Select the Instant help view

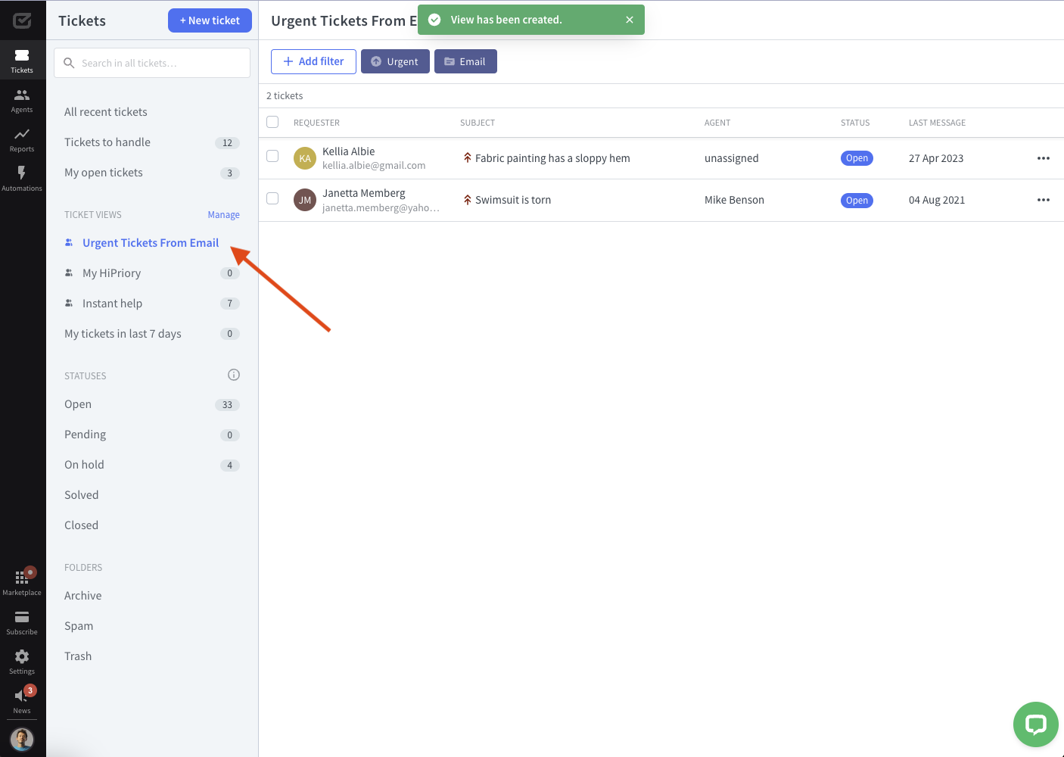tap(152, 304)
